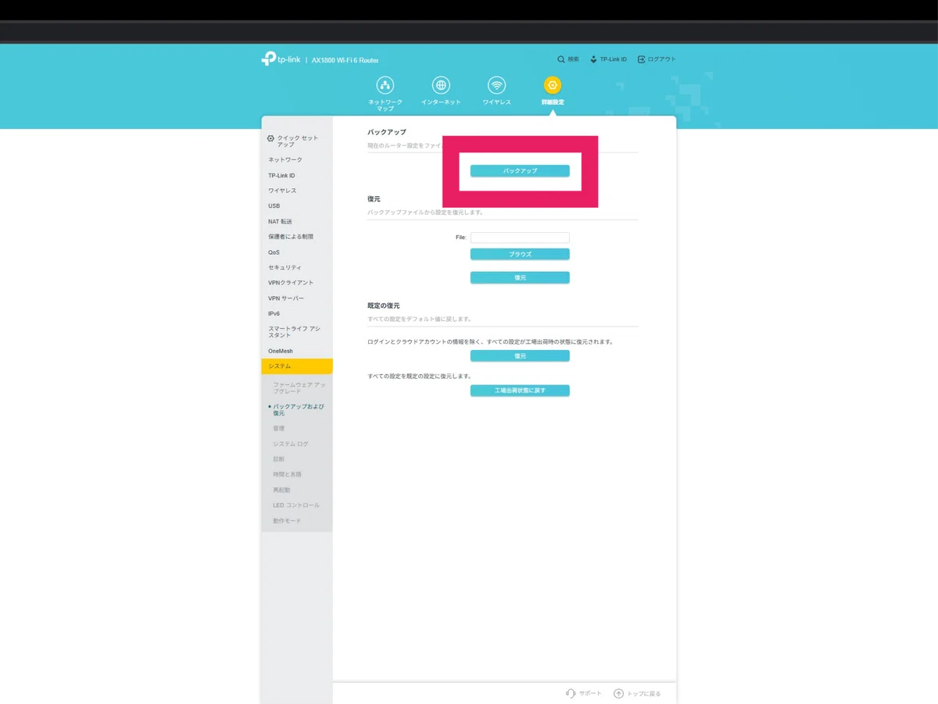
Task: Click the ログアウト logout icon
Action: (x=642, y=59)
